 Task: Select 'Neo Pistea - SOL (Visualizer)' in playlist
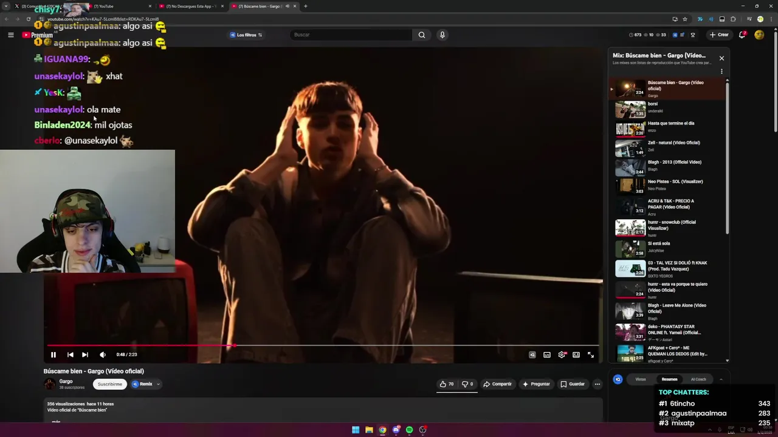[667, 187]
